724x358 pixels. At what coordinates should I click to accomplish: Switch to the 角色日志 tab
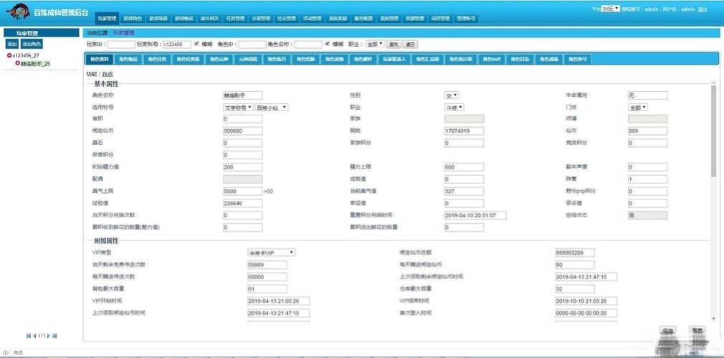coord(520,59)
